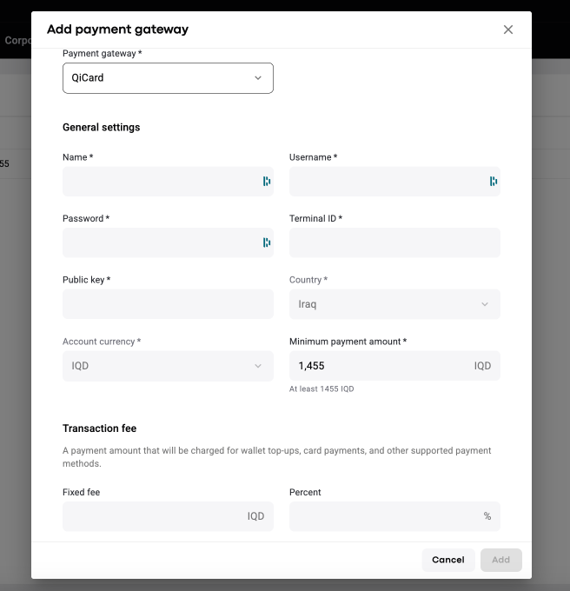570x591 pixels.
Task: Click password manager icon in Password field
Action: click(267, 242)
